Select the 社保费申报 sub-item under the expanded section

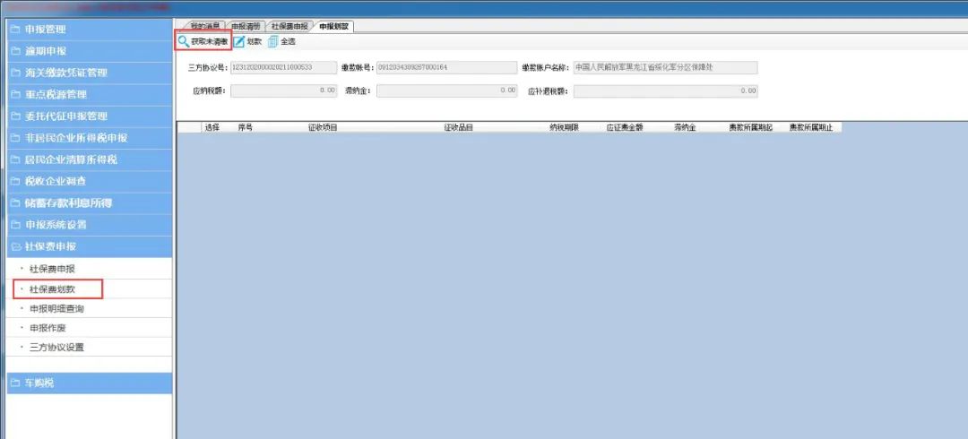(53, 269)
